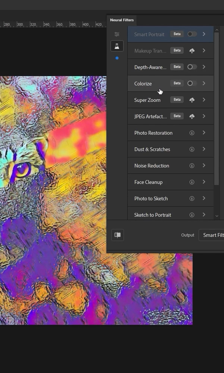224x373 pixels.
Task: Expand Depth-Aware Haze filter chevron
Action: [x=204, y=67]
